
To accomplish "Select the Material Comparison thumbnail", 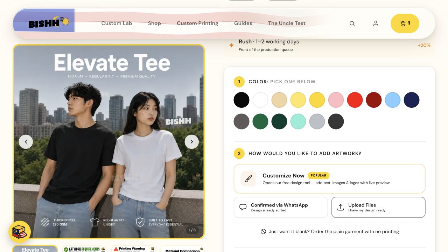I will click(x=183, y=249).
